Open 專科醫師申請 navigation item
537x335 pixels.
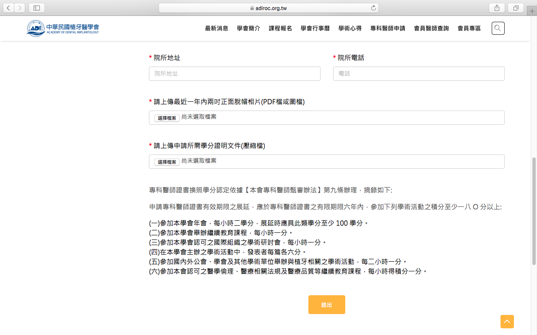388,28
